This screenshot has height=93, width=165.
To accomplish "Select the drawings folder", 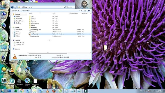I will click(34, 21).
